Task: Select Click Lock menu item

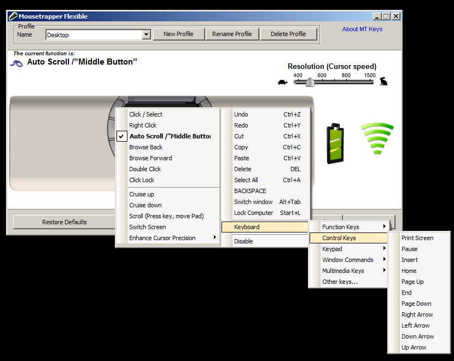Action: (168, 180)
